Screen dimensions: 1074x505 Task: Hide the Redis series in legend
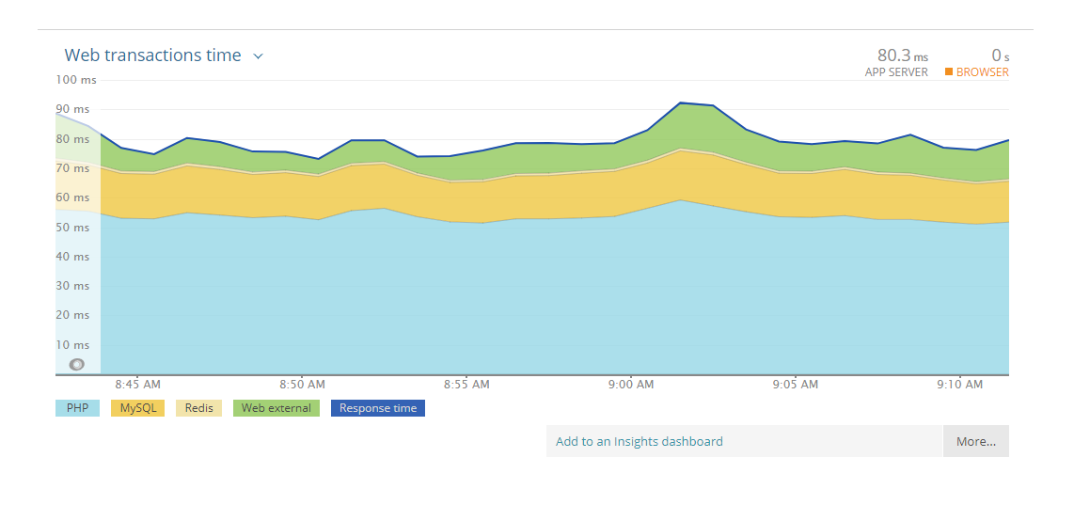[198, 408]
